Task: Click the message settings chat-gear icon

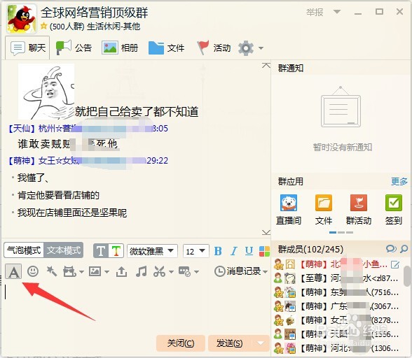Action: [x=184, y=271]
